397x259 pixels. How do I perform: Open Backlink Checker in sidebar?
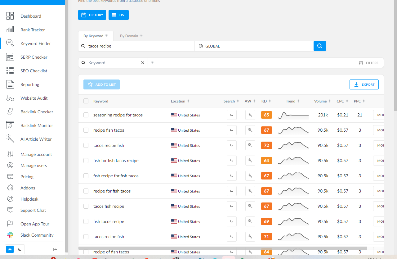(37, 112)
